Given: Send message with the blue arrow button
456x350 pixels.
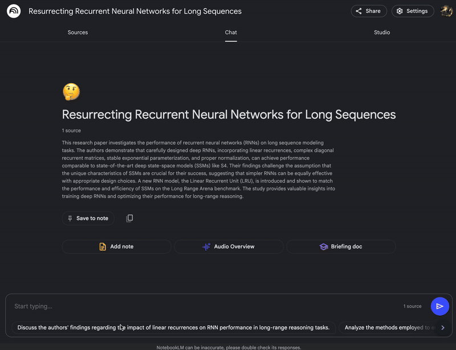Looking at the screenshot, I should point(439,306).
